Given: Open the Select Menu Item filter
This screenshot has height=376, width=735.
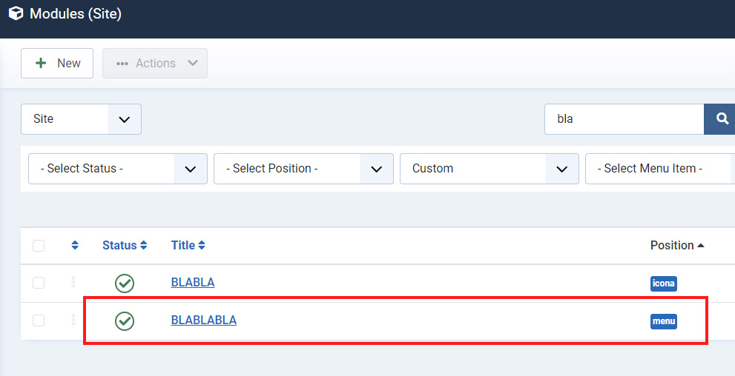Looking at the screenshot, I should (659, 169).
